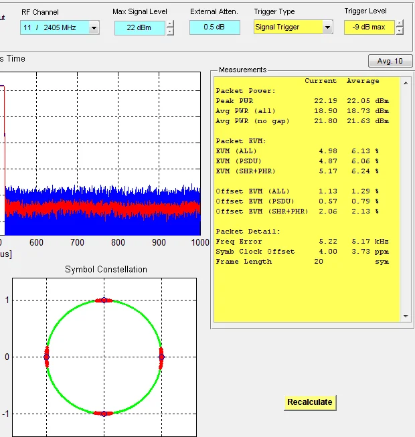Lower Trigger Level with down arrow

(x=400, y=31)
